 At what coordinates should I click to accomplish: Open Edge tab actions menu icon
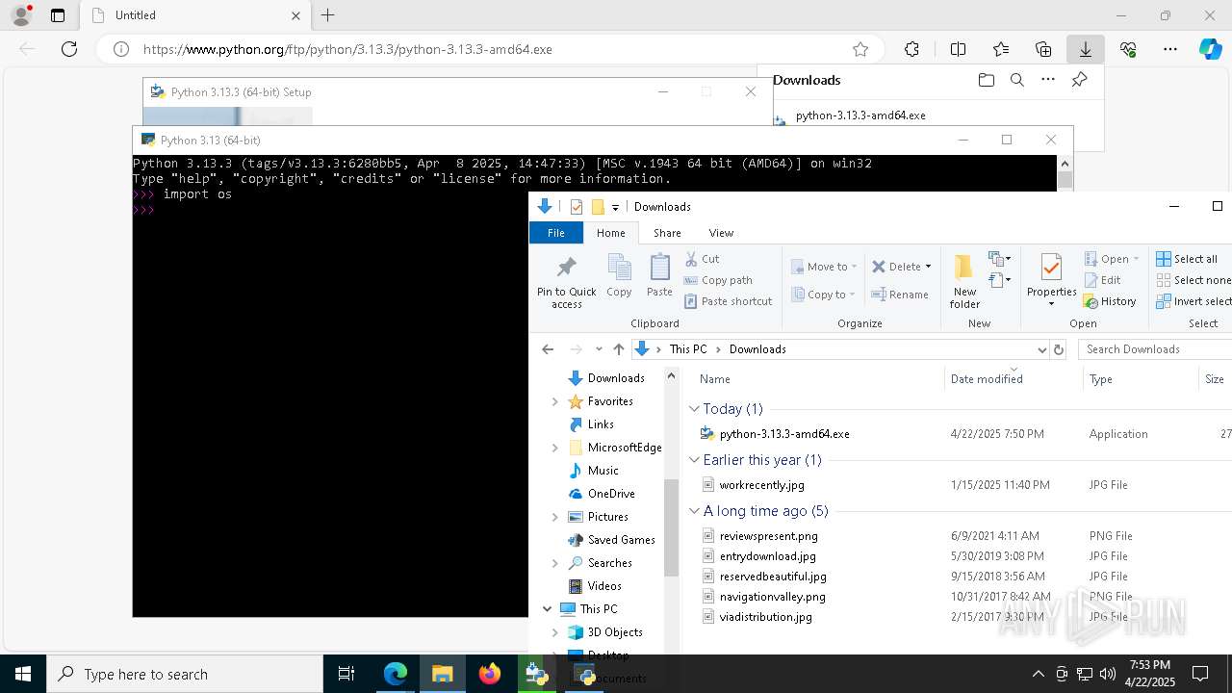click(x=58, y=15)
